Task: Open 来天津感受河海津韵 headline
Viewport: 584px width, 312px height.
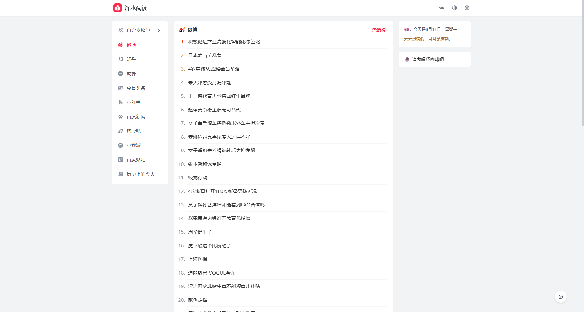Action: click(x=210, y=82)
